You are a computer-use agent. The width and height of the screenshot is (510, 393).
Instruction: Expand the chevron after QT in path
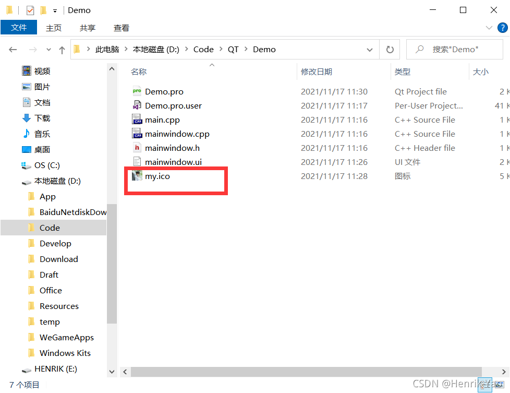(246, 49)
